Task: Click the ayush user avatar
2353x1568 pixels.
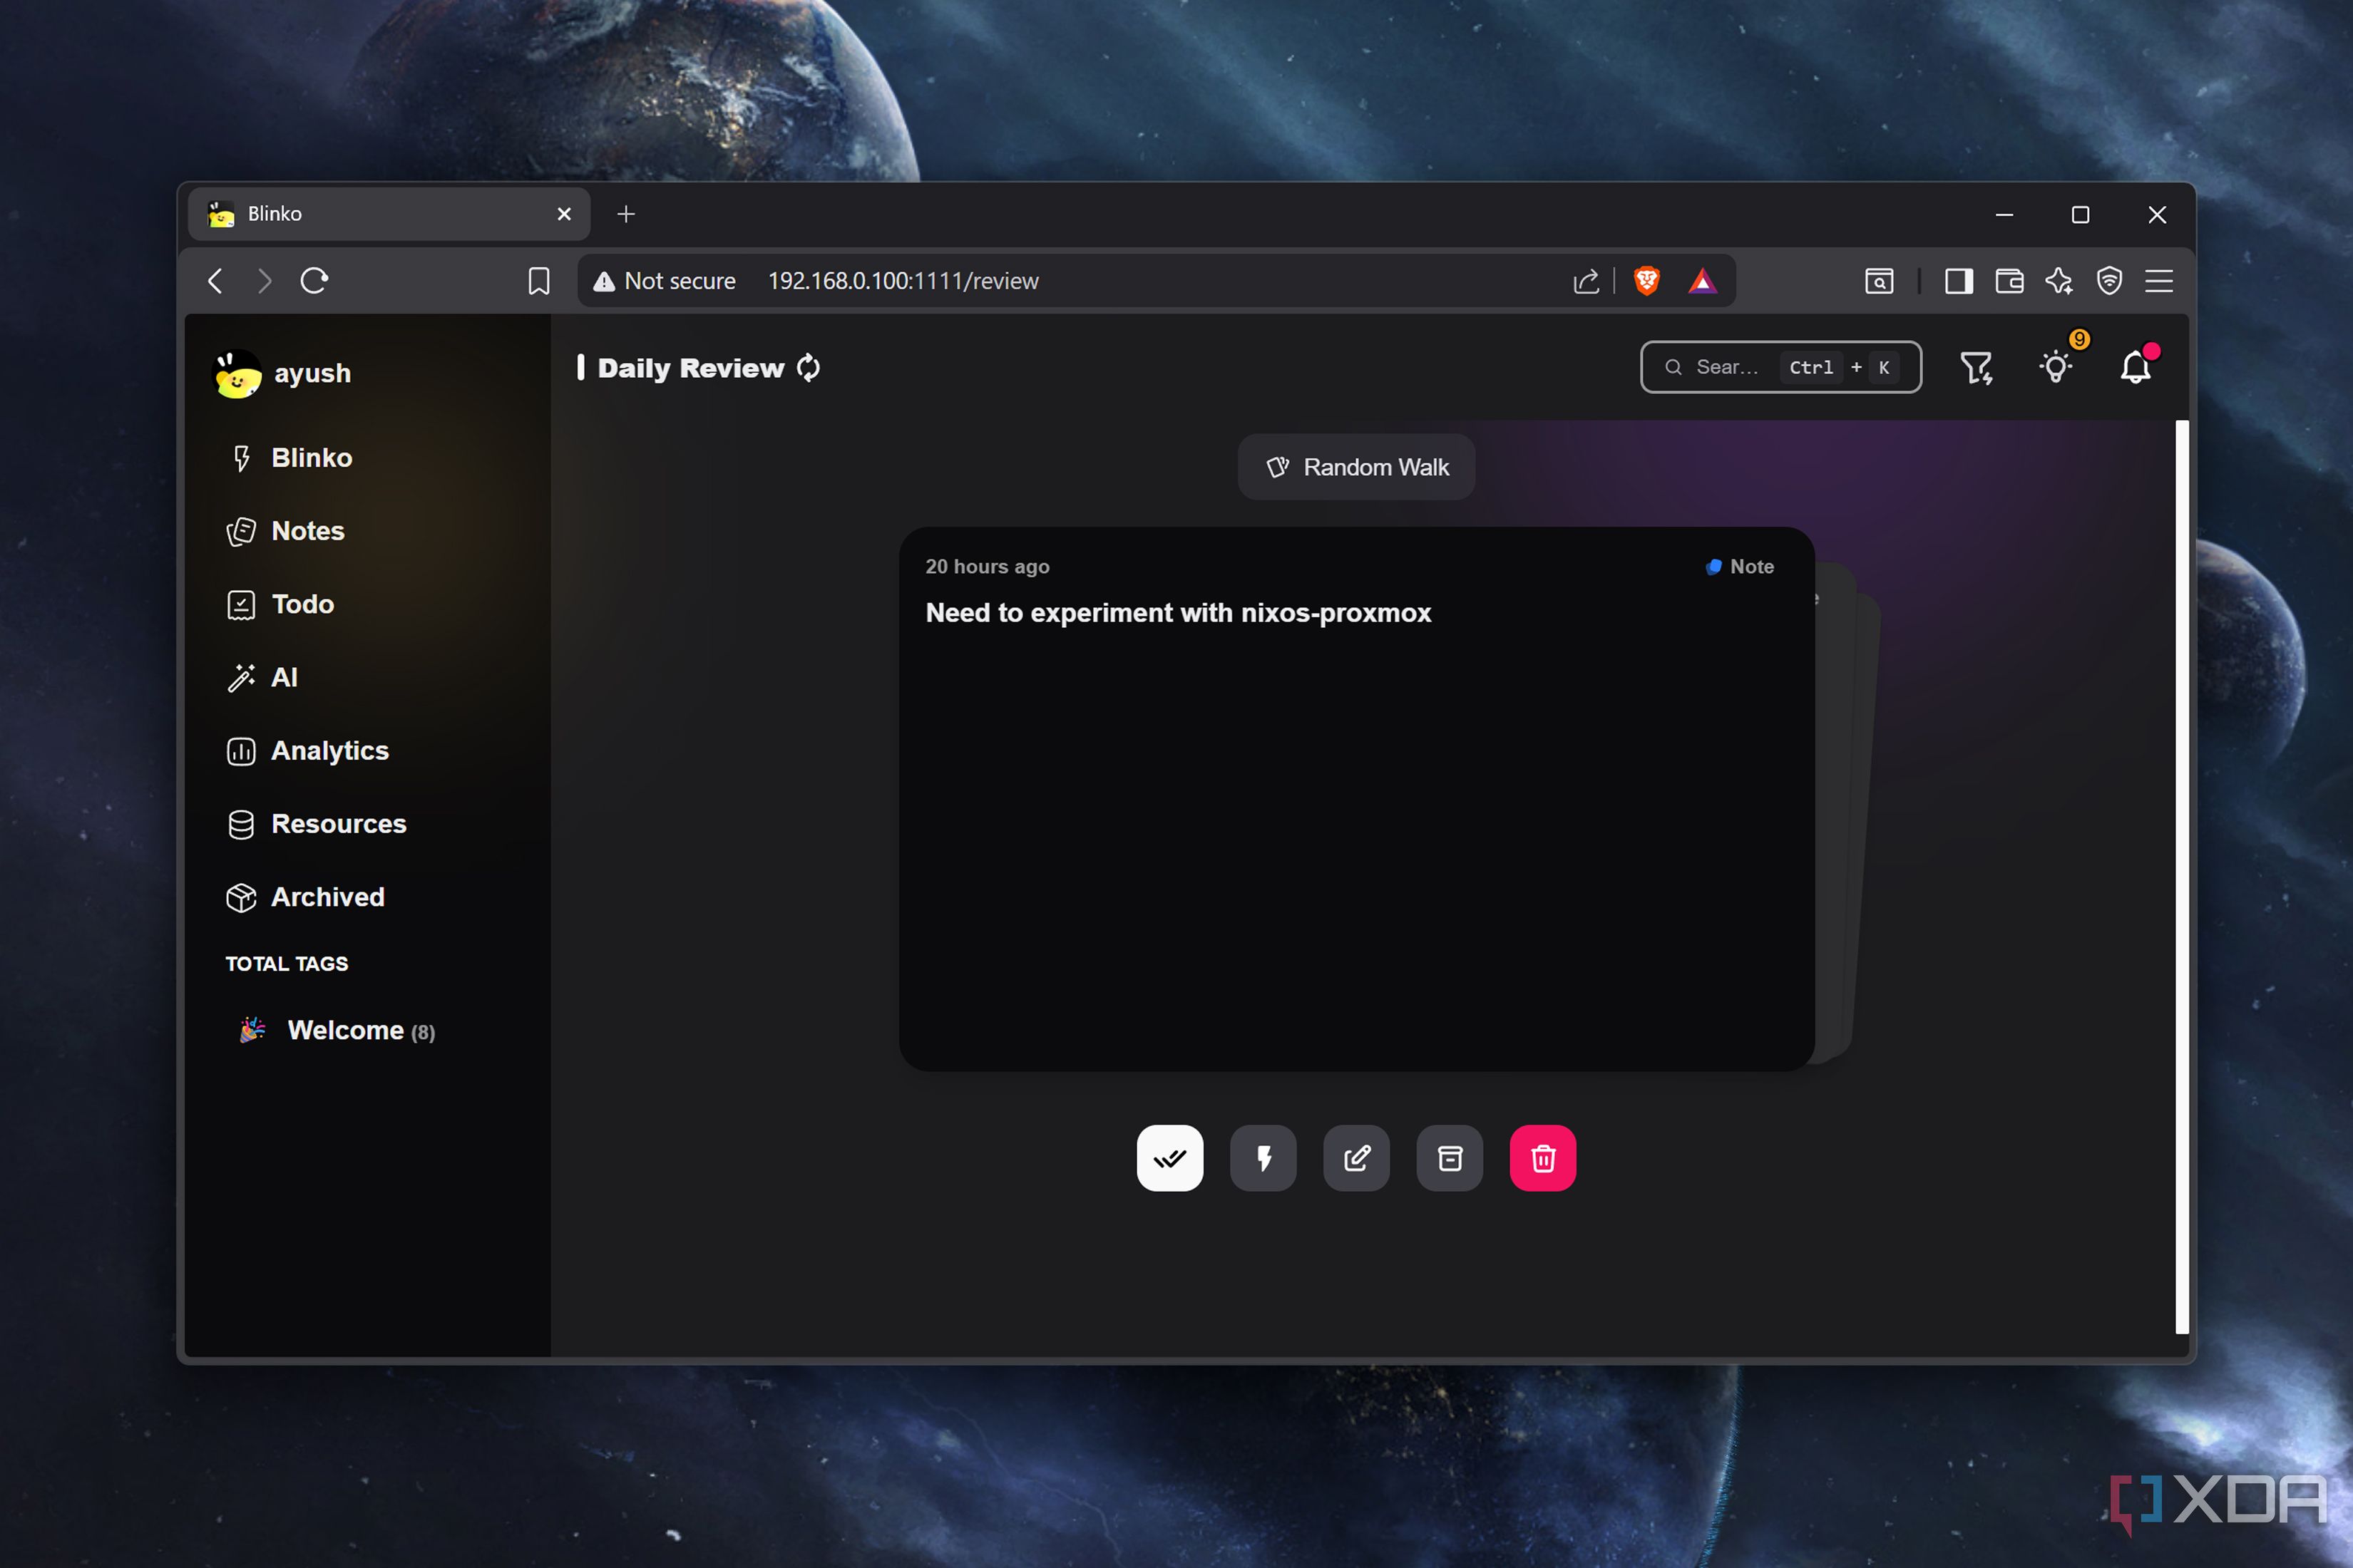Action: [x=238, y=374]
